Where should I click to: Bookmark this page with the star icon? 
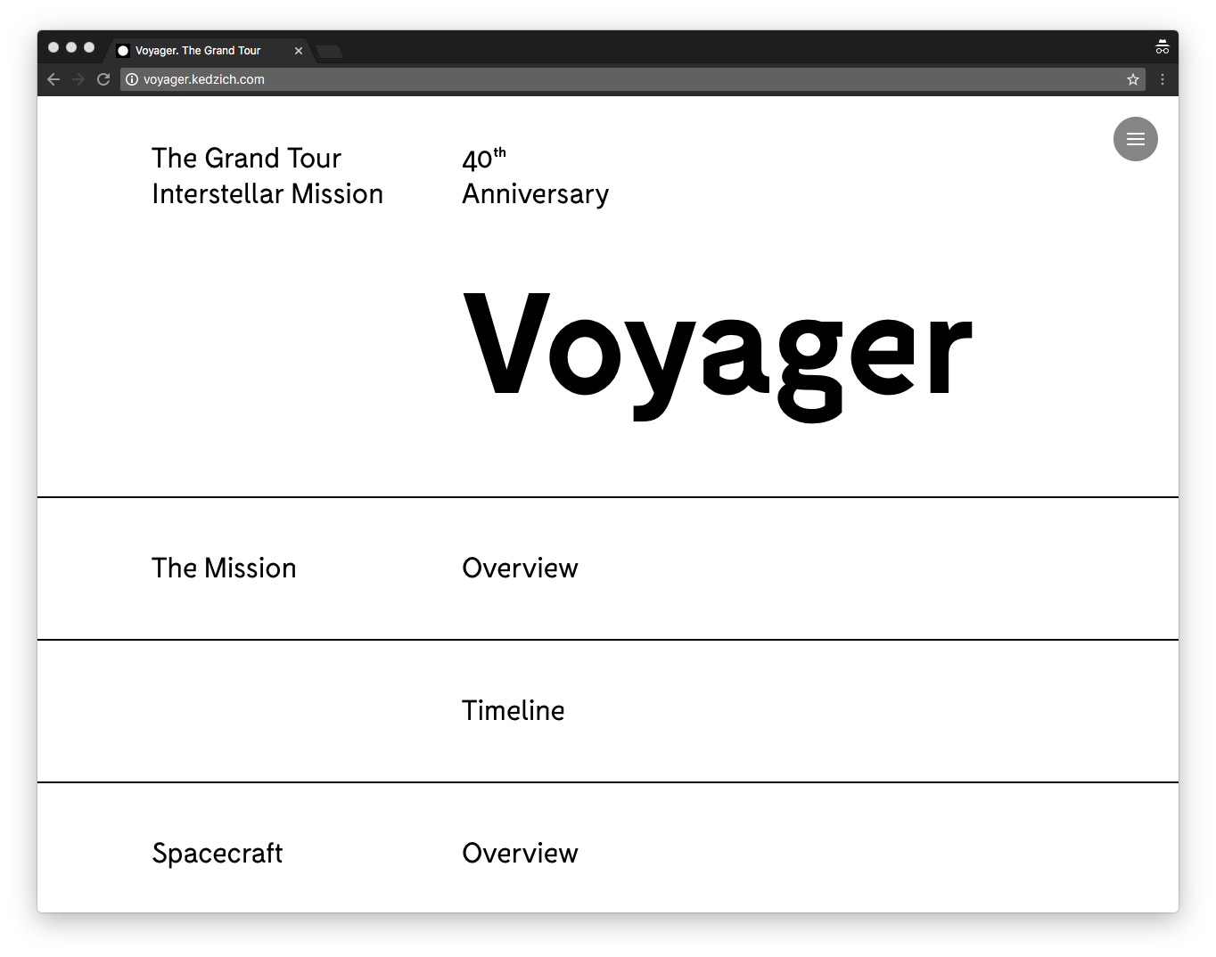click(1132, 79)
